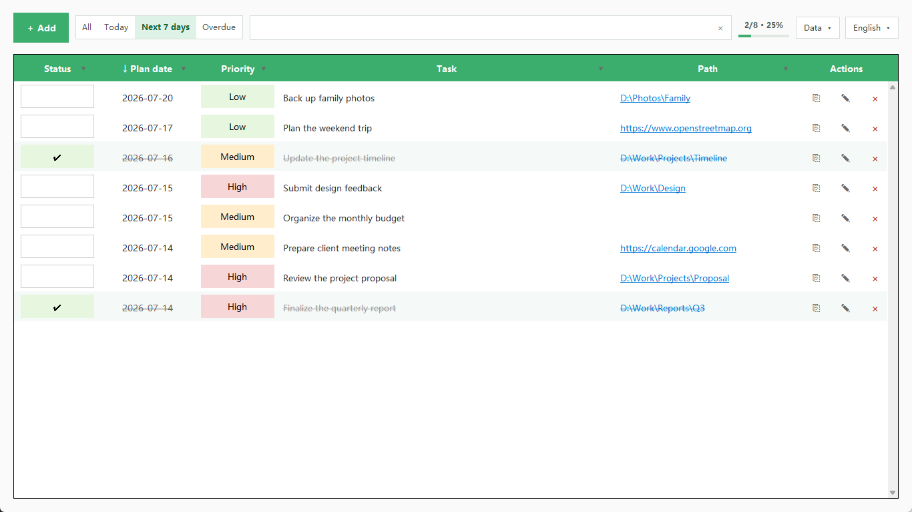The height and width of the screenshot is (512, 912).
Task: Copy the 'Back up family photos' row
Action: pyautogui.click(x=816, y=98)
